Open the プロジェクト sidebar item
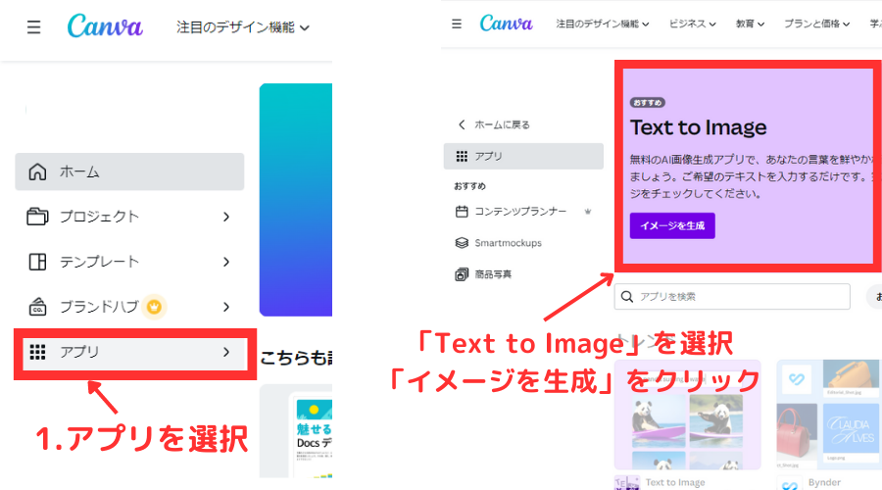The width and height of the screenshot is (882, 490). 129,217
